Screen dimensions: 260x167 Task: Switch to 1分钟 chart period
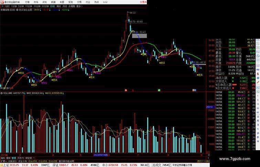(x=14, y=6)
